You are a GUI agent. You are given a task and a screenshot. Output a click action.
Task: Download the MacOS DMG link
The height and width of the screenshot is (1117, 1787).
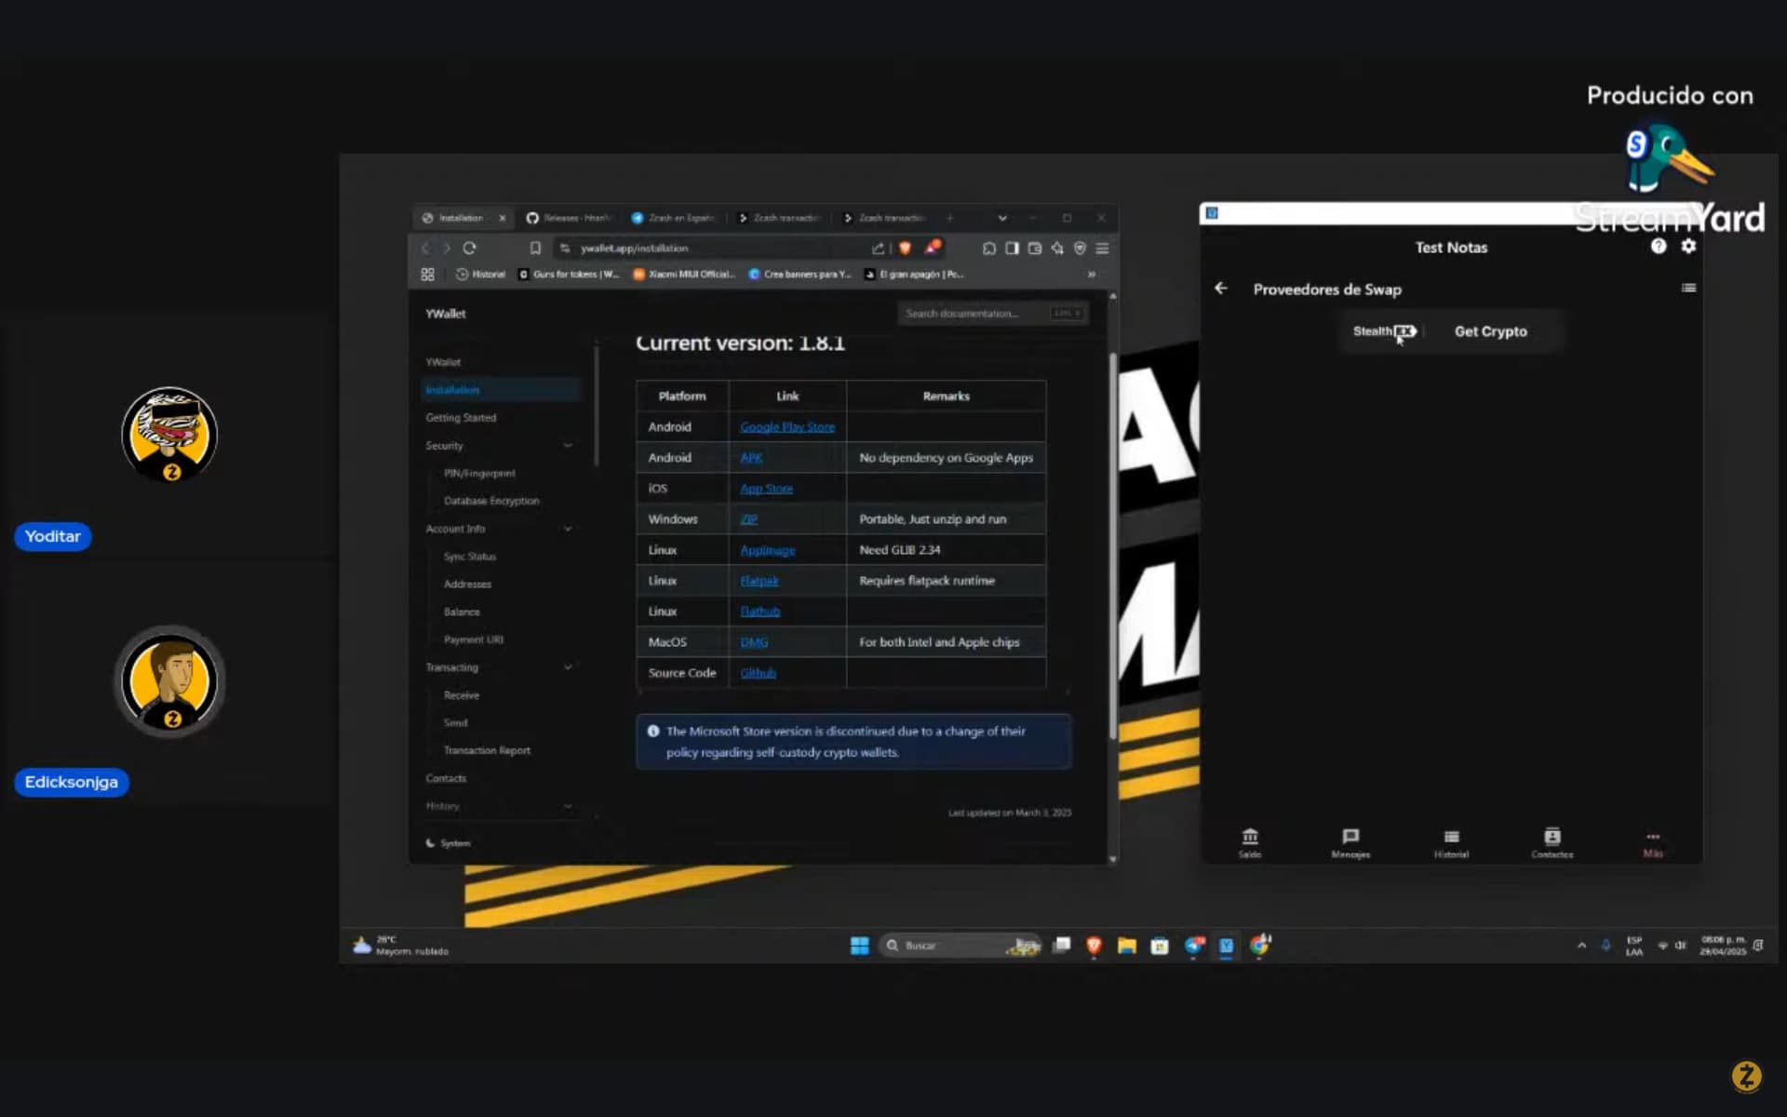pyautogui.click(x=754, y=642)
